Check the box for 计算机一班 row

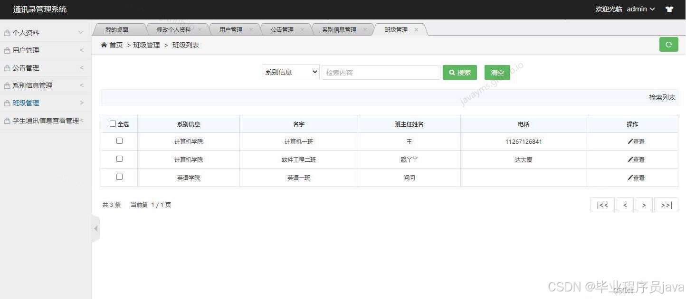click(119, 141)
